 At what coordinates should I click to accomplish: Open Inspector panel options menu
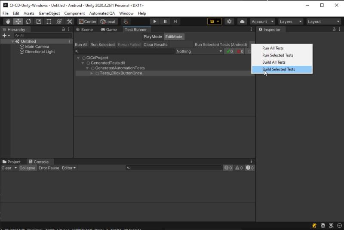click(x=339, y=29)
